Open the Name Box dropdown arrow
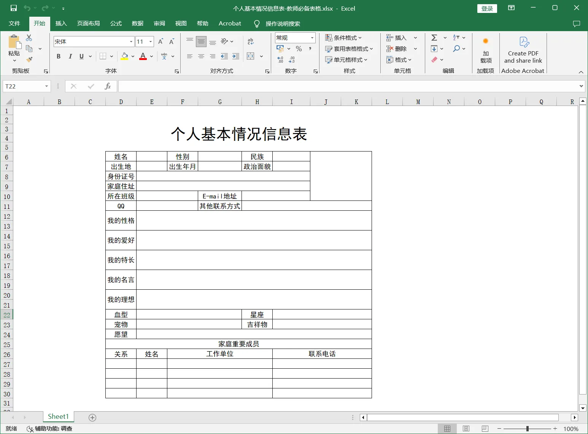Viewport: 588px width, 434px height. point(46,86)
